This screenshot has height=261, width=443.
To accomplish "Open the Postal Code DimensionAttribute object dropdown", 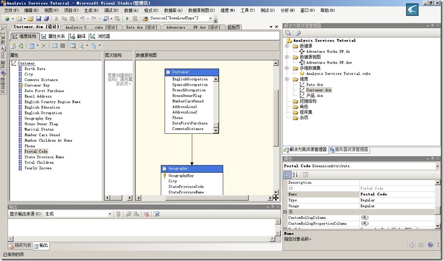I will (437, 166).
